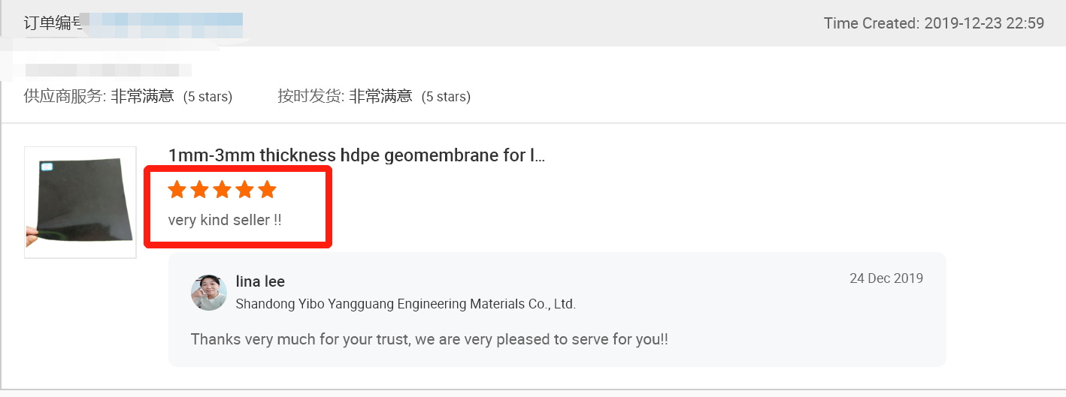The image size is (1066, 397).
Task: Click the 'very kind seller !!' review text
Action: click(x=225, y=220)
